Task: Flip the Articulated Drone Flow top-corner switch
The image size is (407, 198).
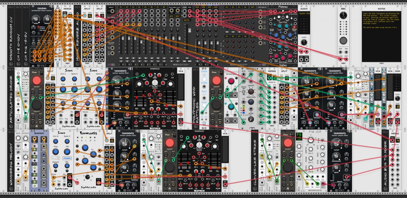Action: 42,72
